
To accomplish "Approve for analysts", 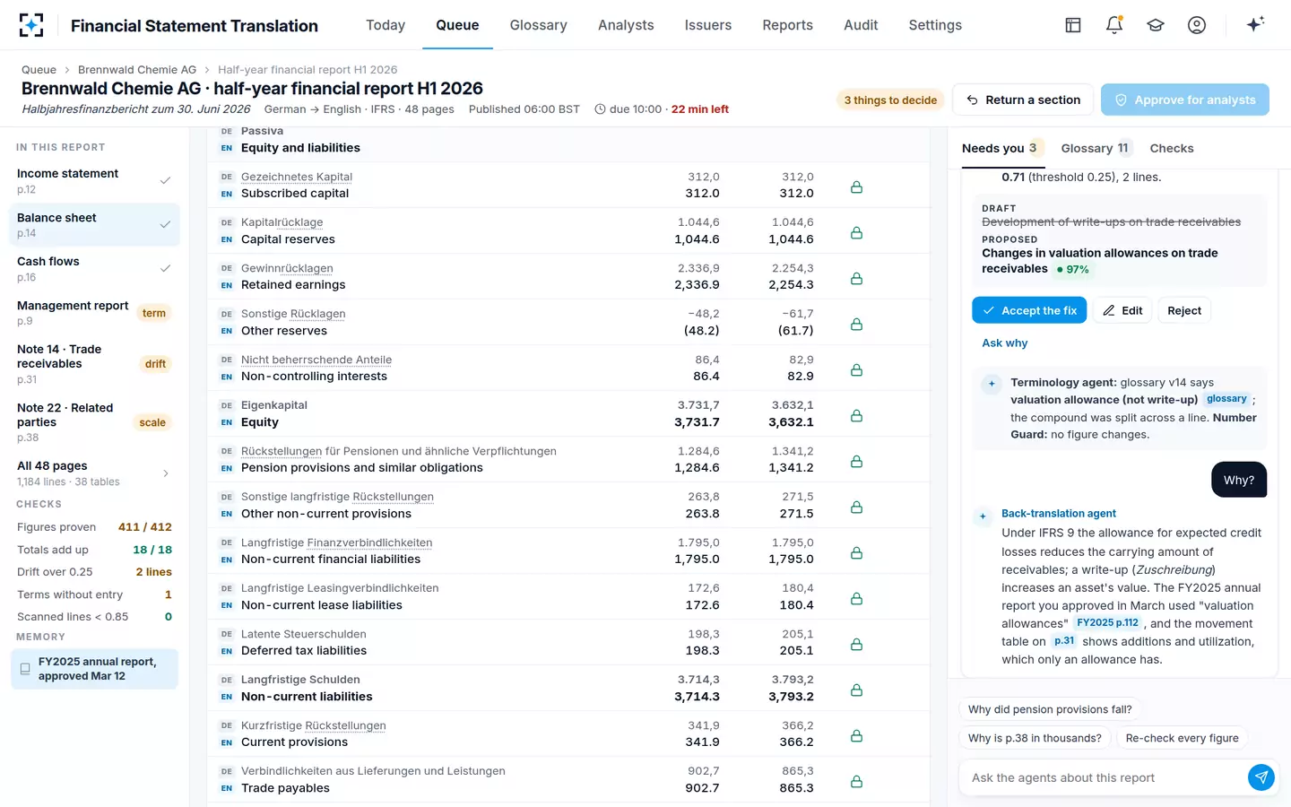I will tap(1185, 100).
